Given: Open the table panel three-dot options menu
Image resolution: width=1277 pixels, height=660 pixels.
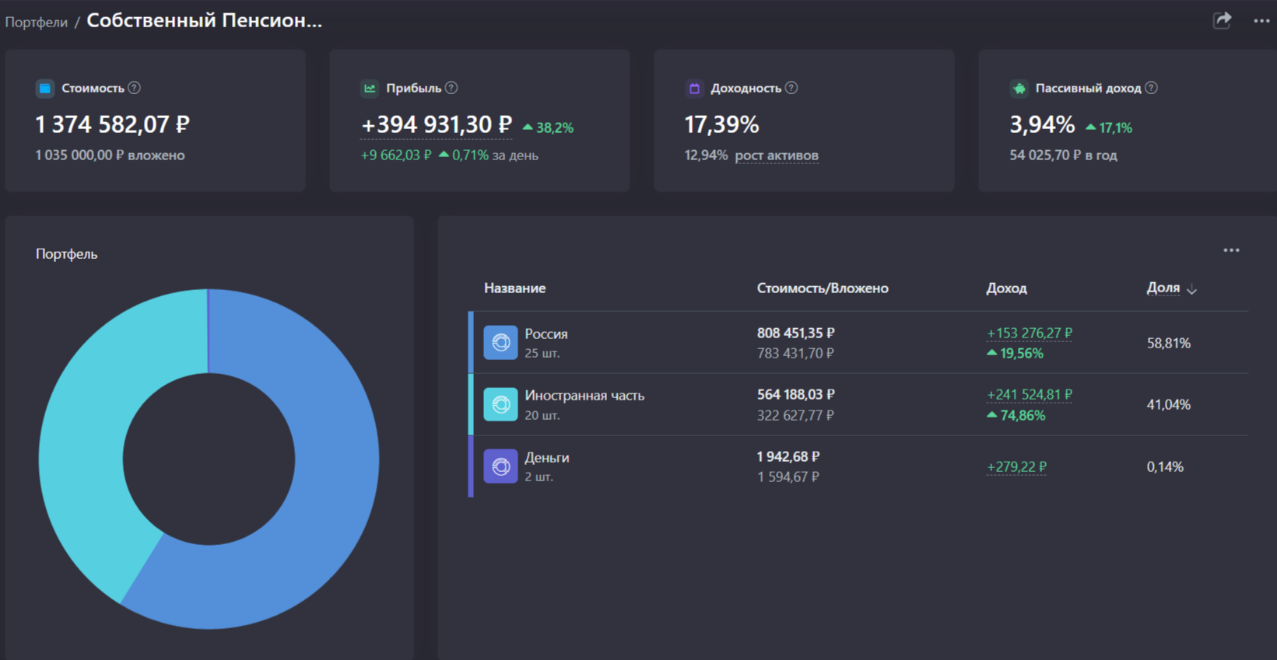Looking at the screenshot, I should [x=1231, y=250].
